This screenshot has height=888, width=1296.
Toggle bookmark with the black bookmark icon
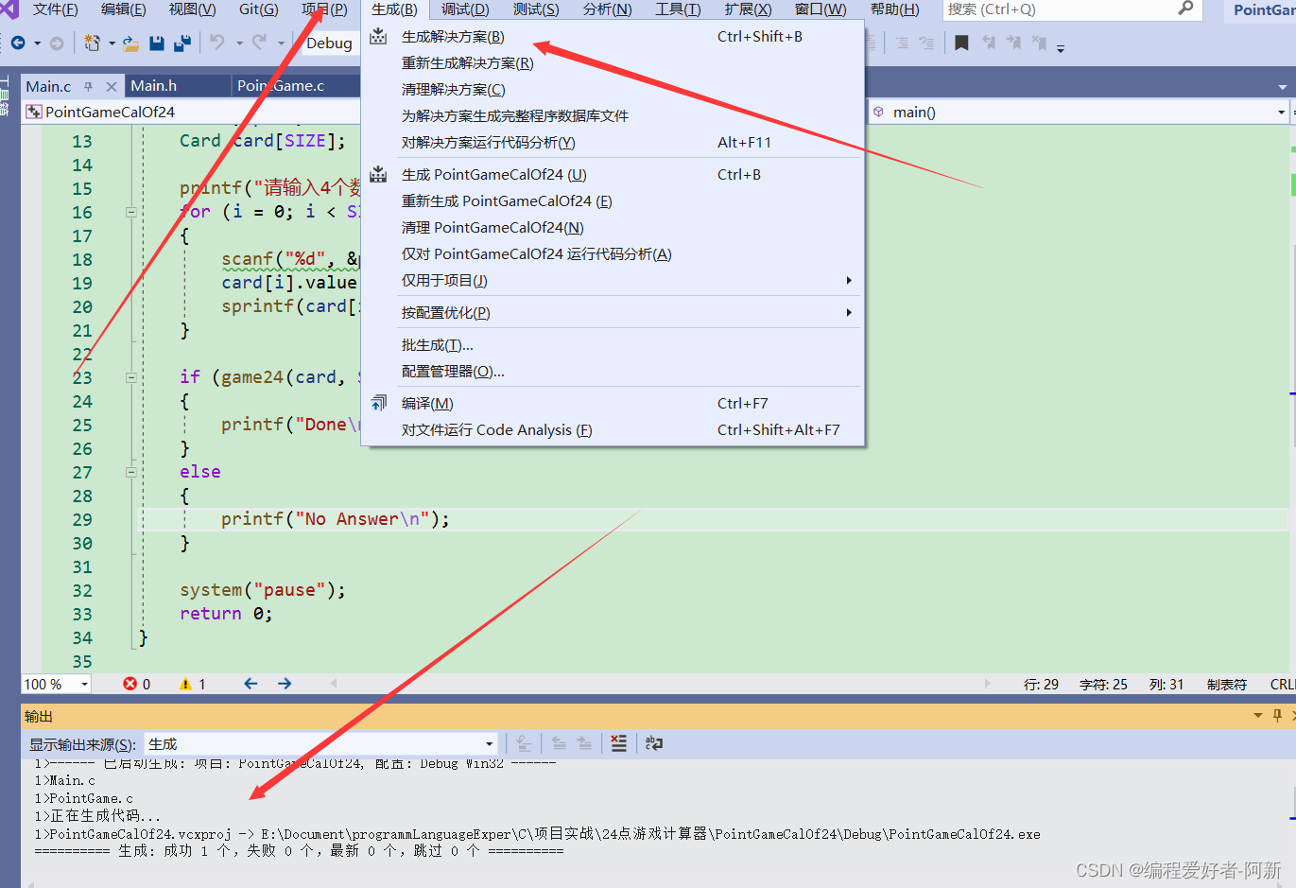click(961, 44)
